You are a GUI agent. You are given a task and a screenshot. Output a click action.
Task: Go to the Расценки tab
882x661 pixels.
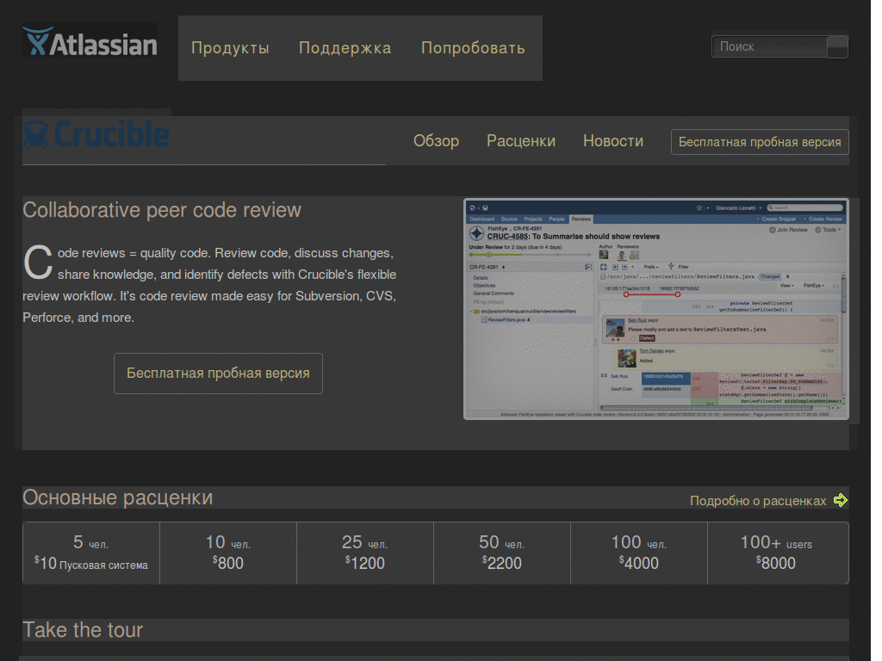click(521, 141)
